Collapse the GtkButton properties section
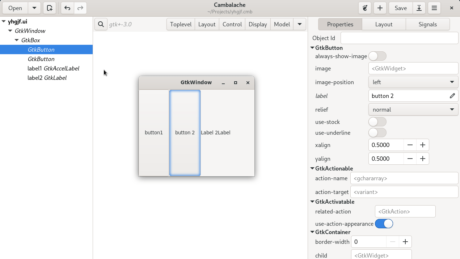Image resolution: width=460 pixels, height=259 pixels. click(x=312, y=48)
